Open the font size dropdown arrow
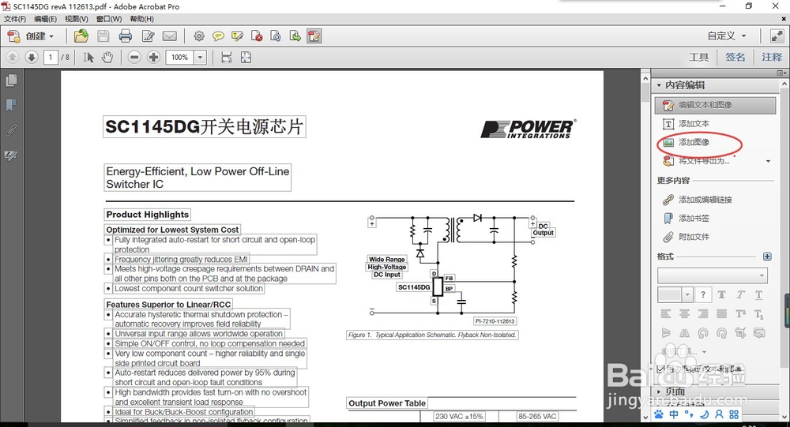The height and width of the screenshot is (427, 790). pyautogui.click(x=687, y=295)
